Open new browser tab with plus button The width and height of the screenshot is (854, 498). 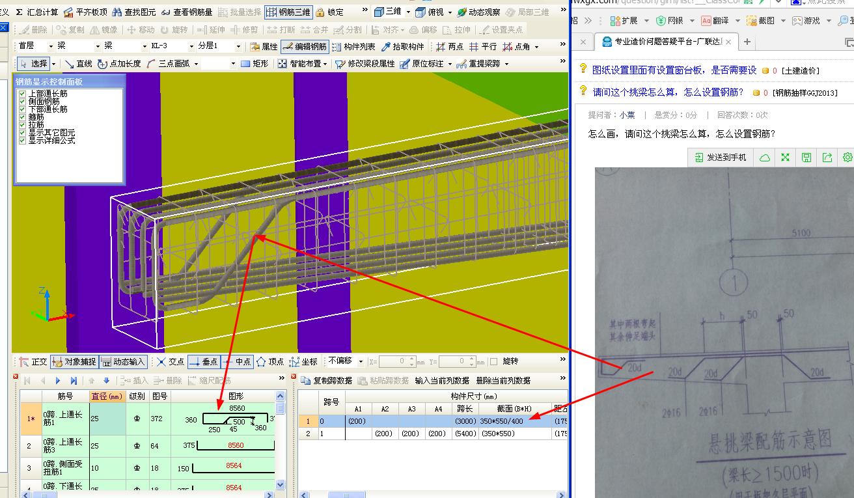[x=747, y=42]
